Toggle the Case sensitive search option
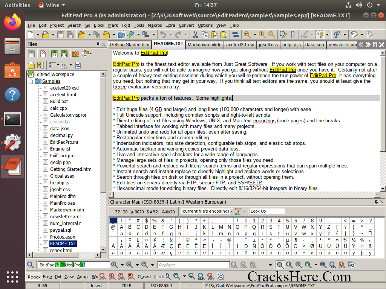 [69, 277]
